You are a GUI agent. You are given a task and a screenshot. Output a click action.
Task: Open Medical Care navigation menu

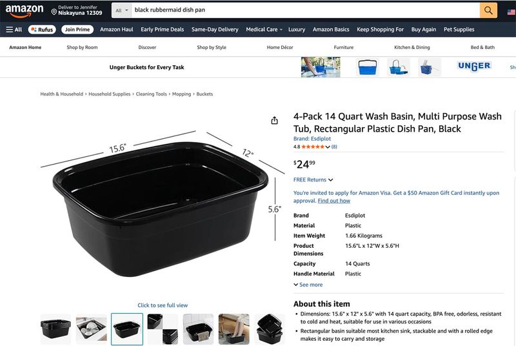pos(264,29)
